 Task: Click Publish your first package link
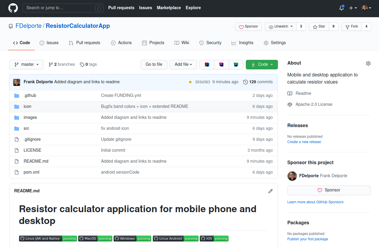[x=308, y=239]
